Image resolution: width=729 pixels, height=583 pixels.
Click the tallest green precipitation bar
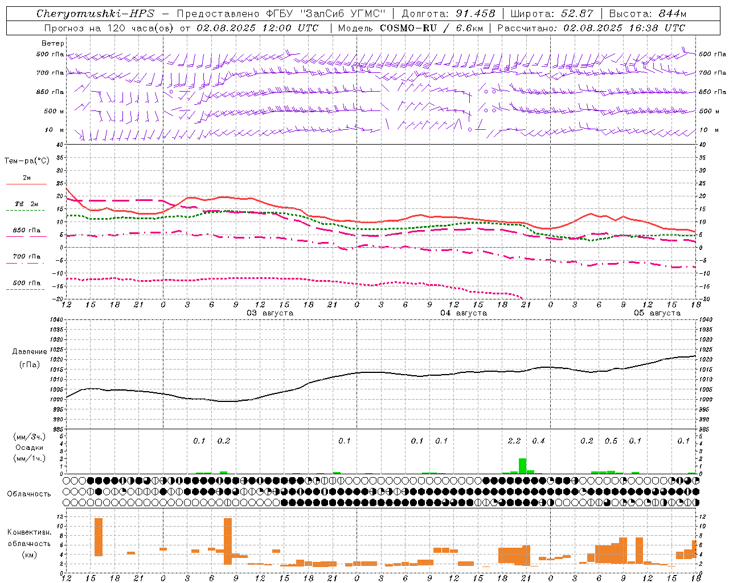(522, 466)
